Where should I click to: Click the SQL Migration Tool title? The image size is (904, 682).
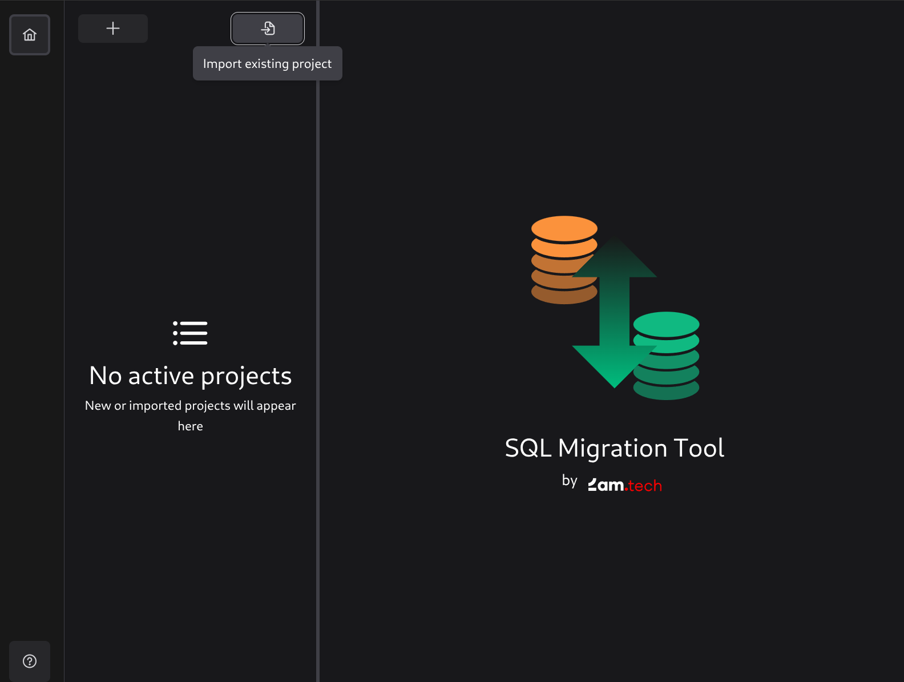tap(615, 448)
